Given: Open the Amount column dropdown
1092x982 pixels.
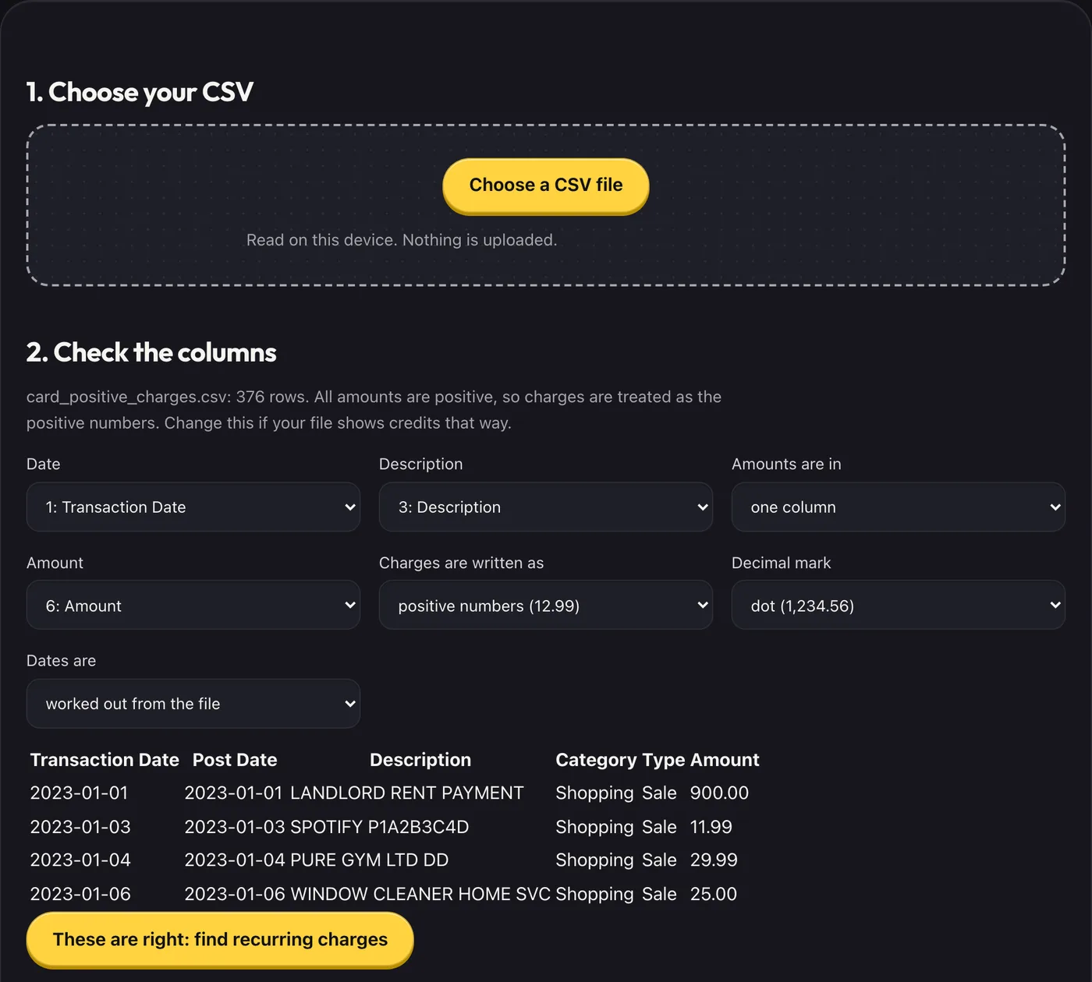Looking at the screenshot, I should pos(193,606).
